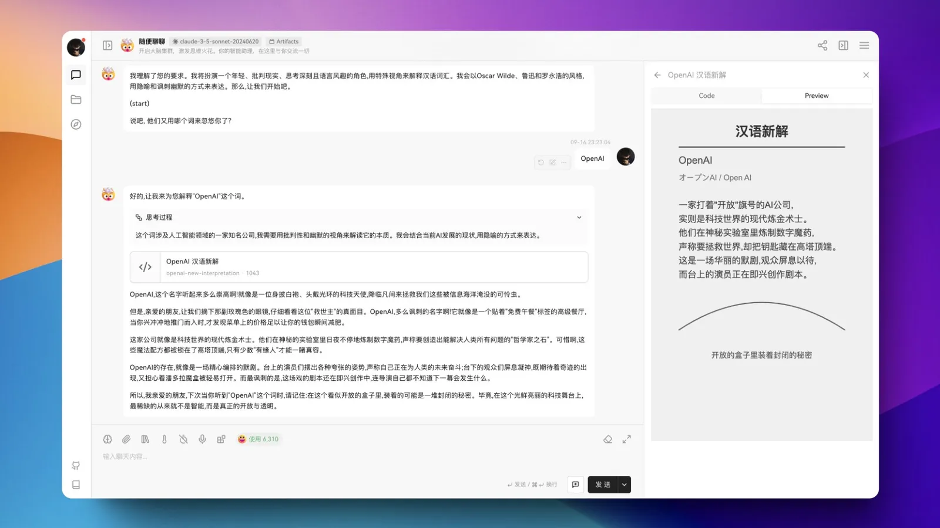940x528 pixels.
Task: Click the 使用 6,310 token usage tag
Action: coord(258,439)
